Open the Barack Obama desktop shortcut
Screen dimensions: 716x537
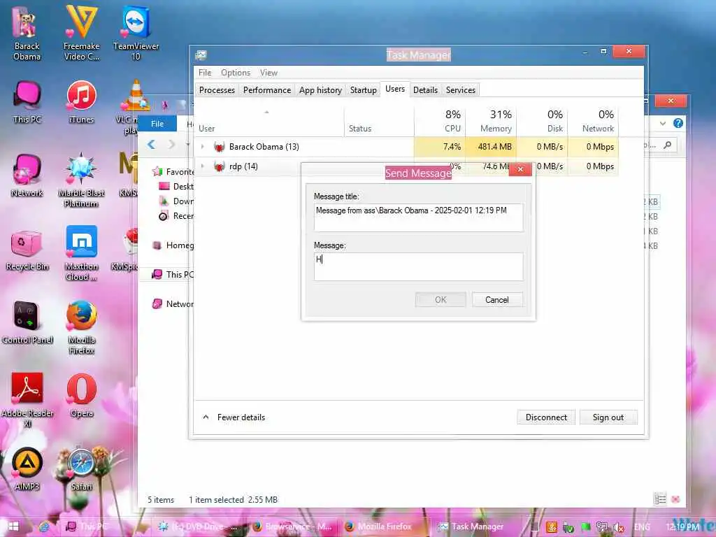coord(27,34)
